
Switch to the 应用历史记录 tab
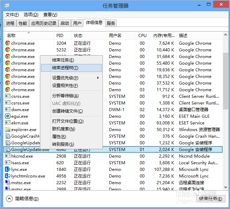click(x=44, y=23)
